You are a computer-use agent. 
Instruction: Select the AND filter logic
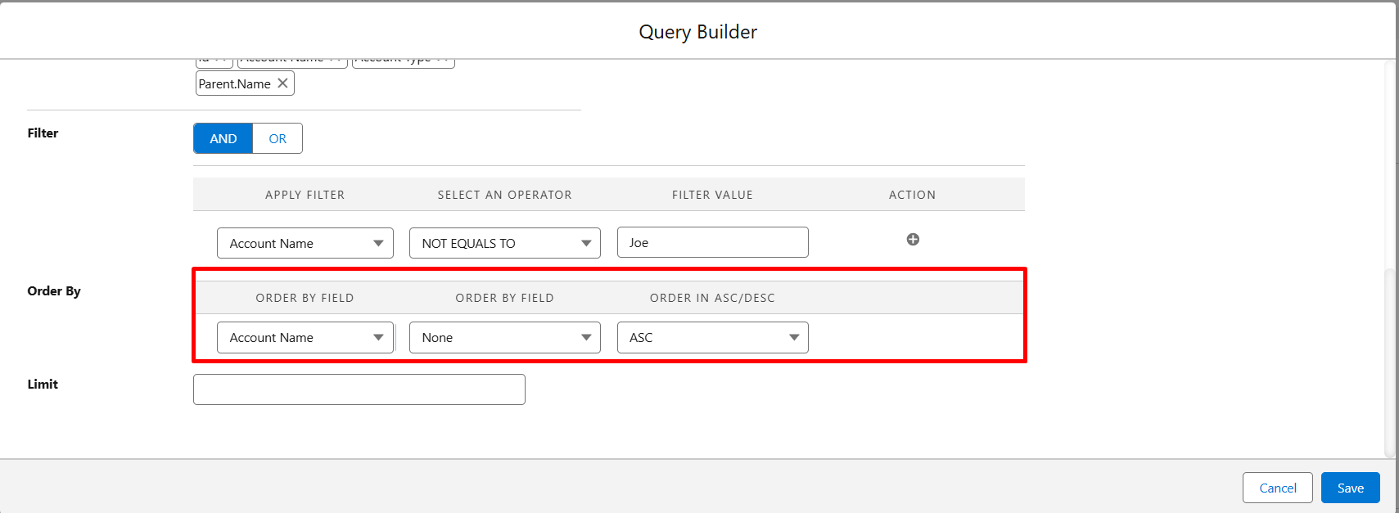(223, 139)
